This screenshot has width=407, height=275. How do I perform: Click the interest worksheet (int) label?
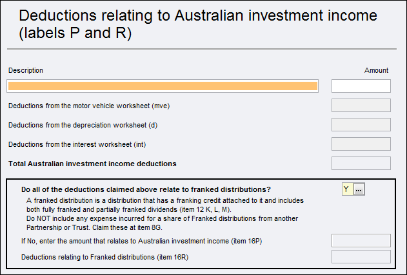point(81,144)
